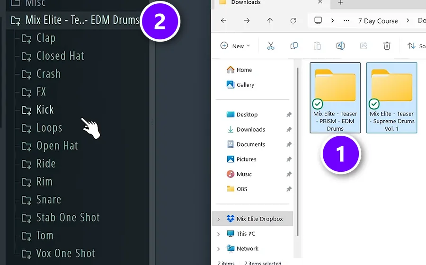Open the Crash folder
Screen dimensions: 426x265
(48, 74)
